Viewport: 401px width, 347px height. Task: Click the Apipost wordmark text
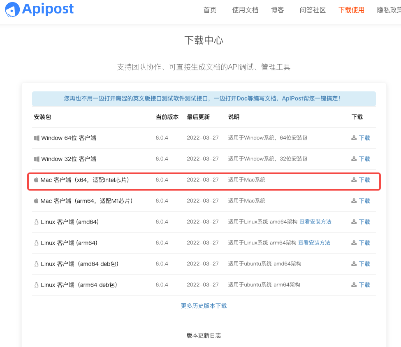(x=48, y=9)
